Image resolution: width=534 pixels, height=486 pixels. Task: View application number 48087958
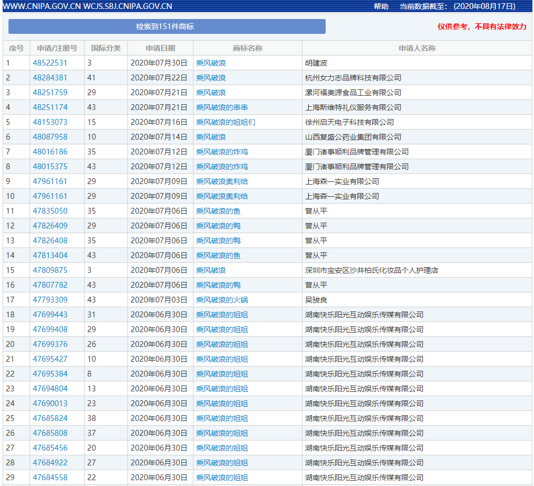tap(50, 137)
